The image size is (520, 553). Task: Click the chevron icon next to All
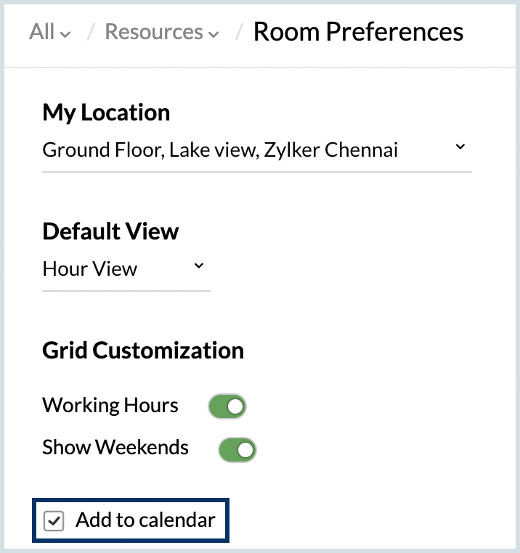click(x=66, y=34)
